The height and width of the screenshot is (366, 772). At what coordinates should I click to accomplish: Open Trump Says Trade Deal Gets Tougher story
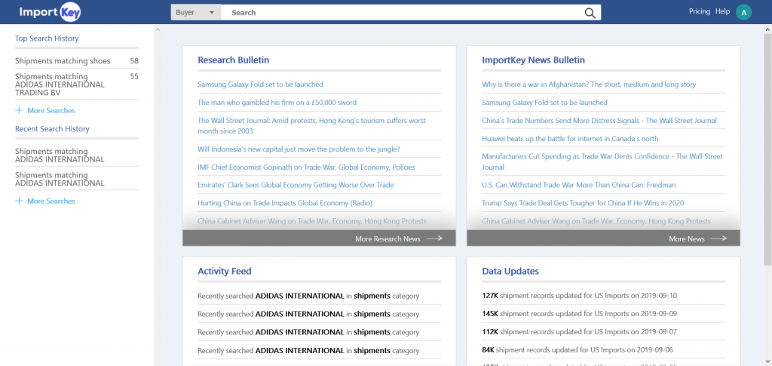coord(583,203)
